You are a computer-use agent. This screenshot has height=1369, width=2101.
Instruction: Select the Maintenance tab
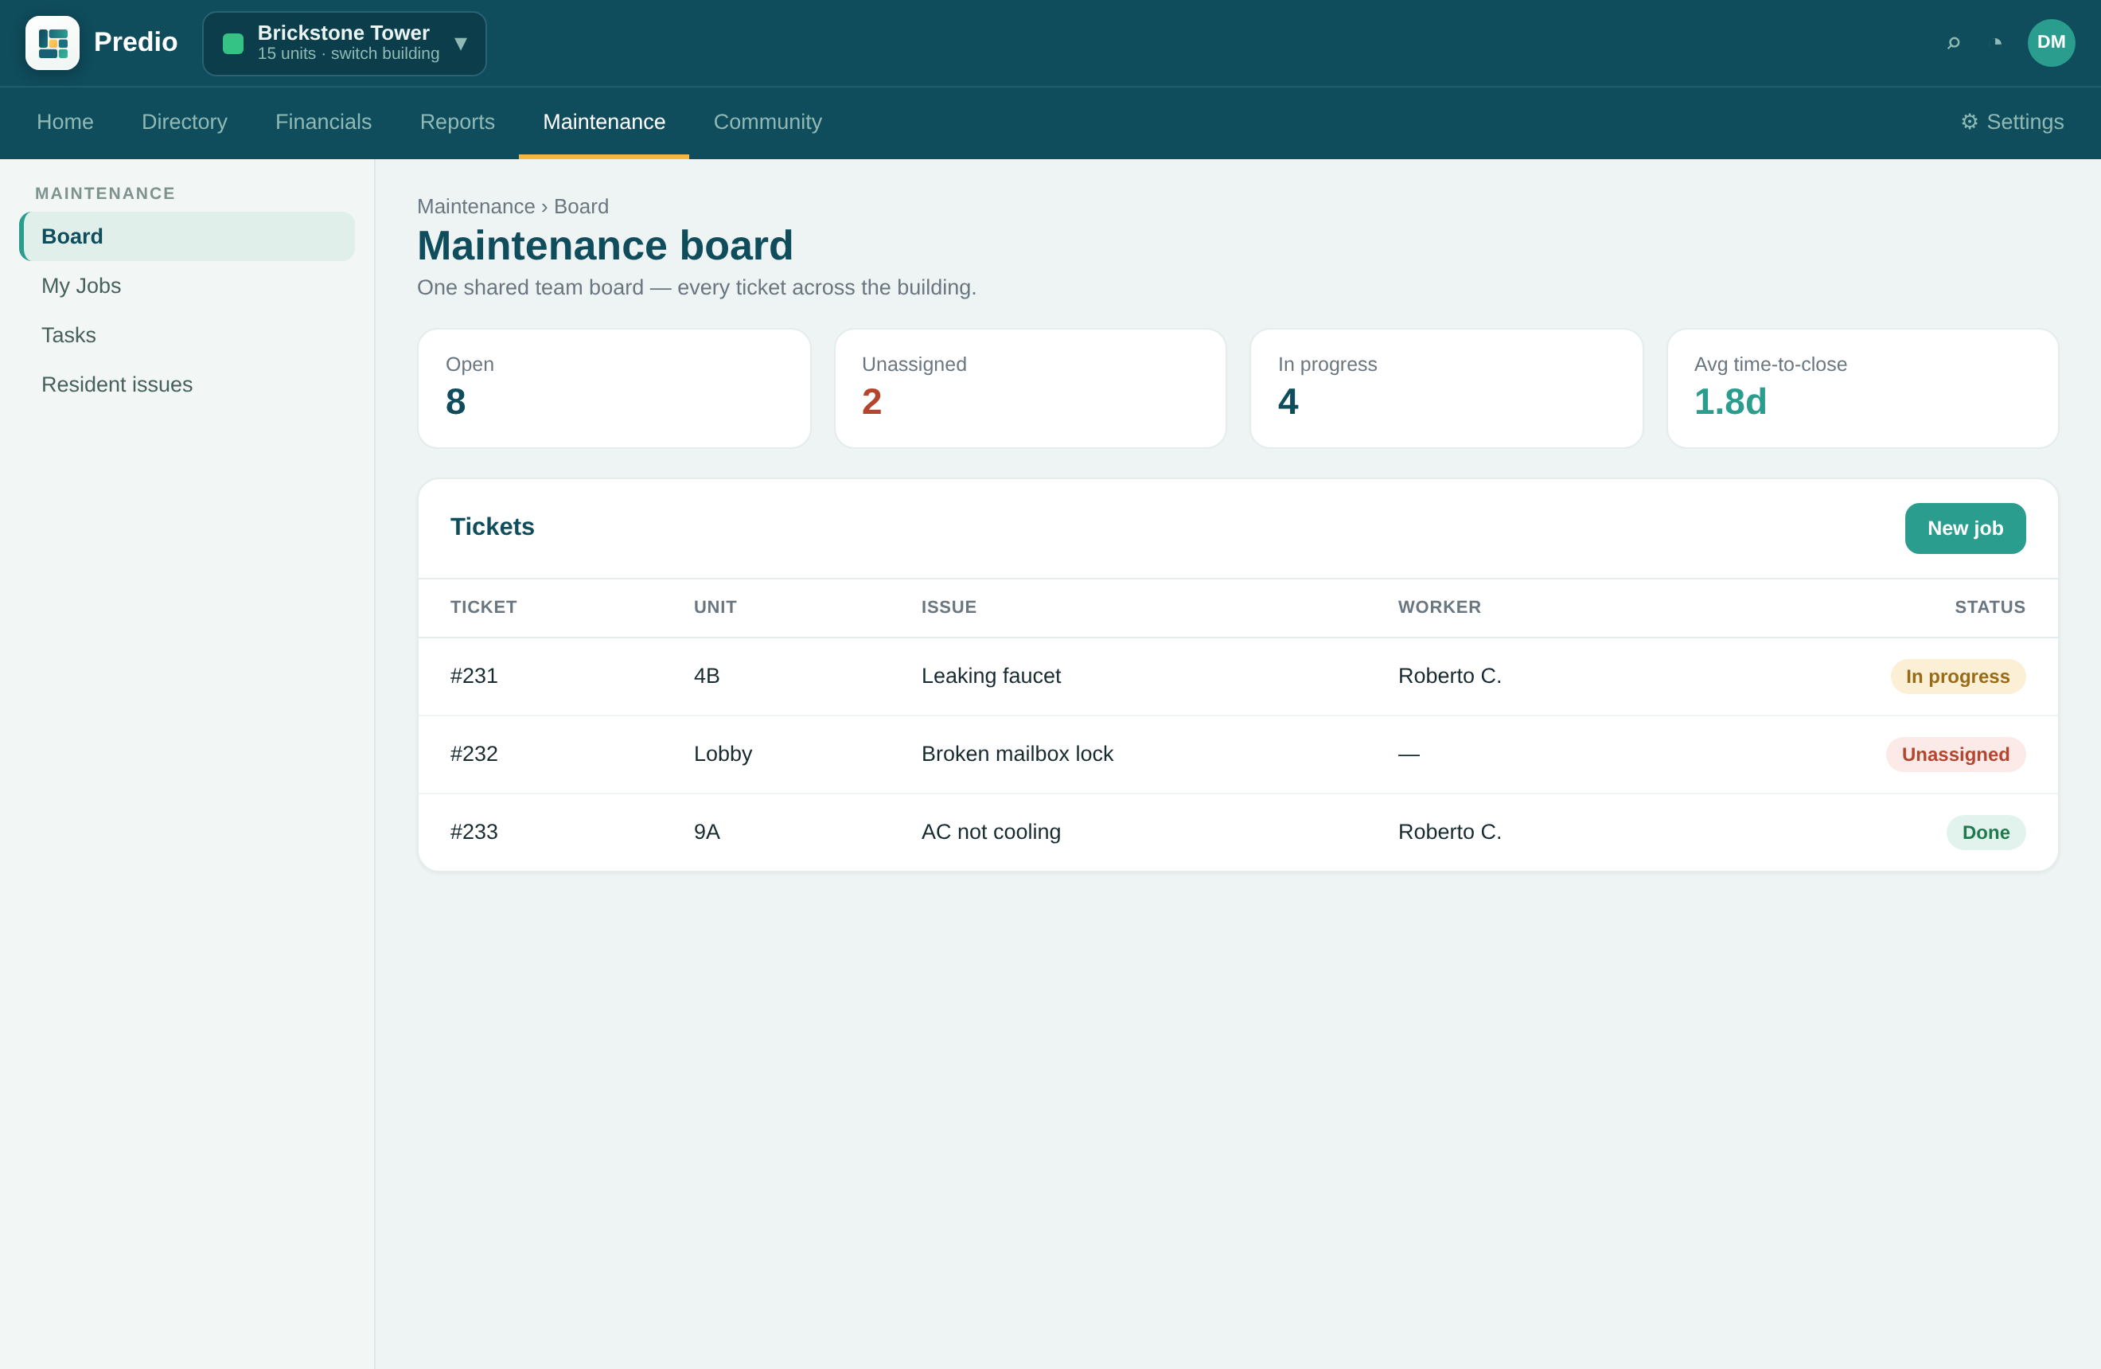click(604, 122)
